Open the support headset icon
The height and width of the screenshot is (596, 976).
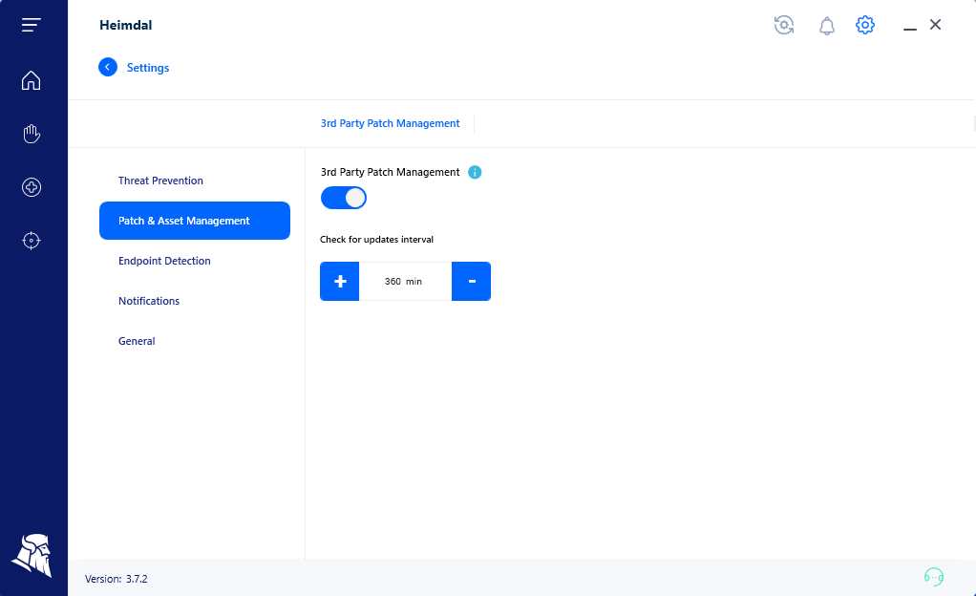(x=934, y=577)
